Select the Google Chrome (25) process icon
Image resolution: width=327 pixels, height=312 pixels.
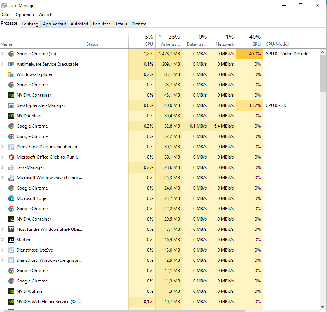11,53
